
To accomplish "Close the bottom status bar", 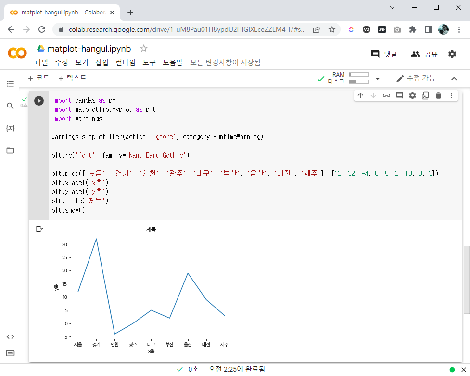I will [x=463, y=370].
